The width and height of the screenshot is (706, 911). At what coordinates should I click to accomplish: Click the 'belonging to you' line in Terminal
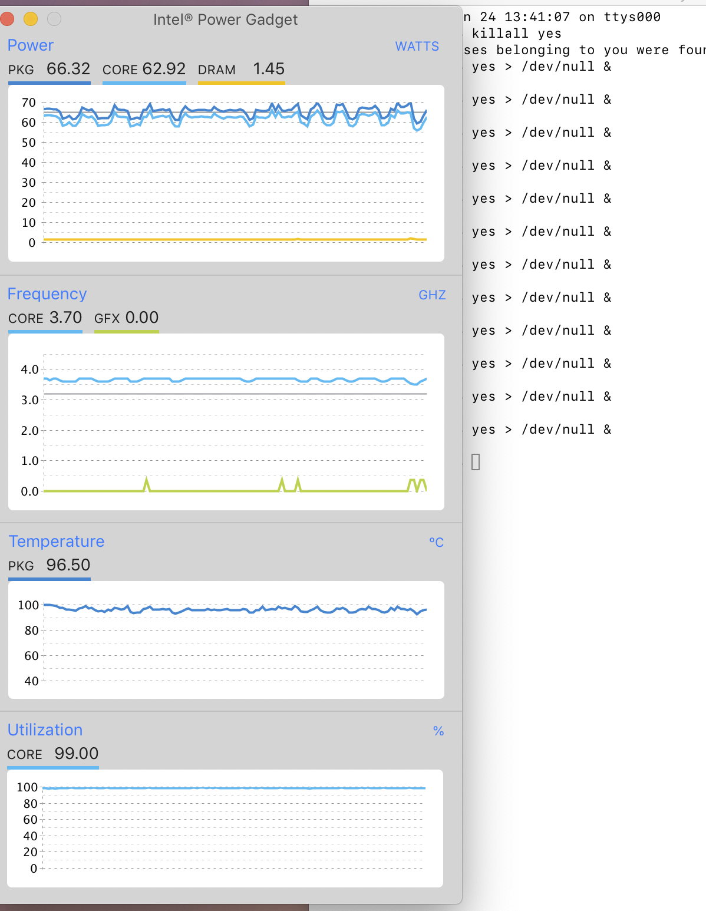coord(585,50)
